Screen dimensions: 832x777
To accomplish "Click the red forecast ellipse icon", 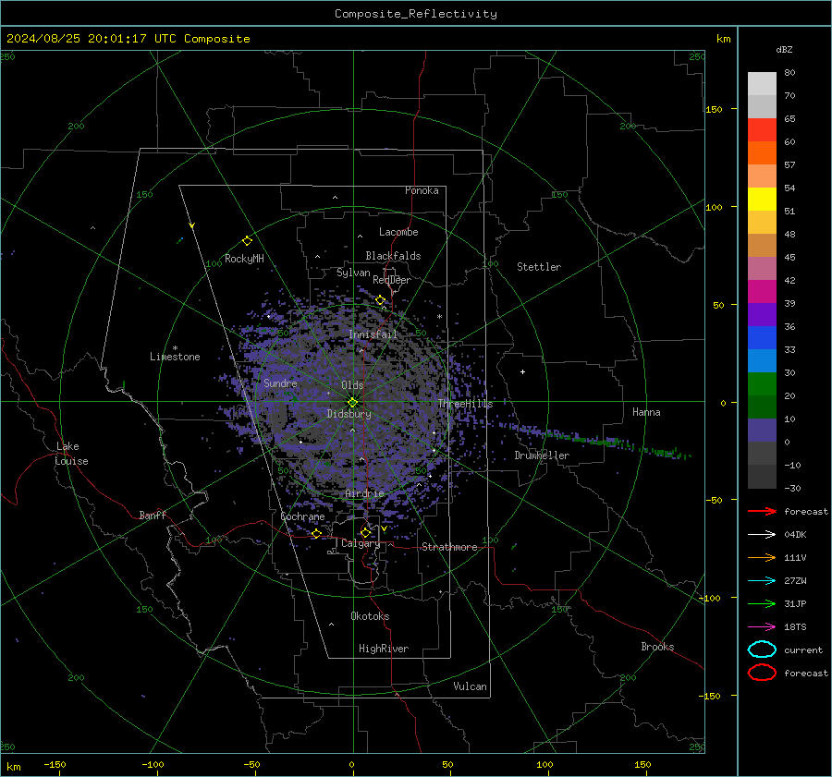I will click(x=762, y=673).
